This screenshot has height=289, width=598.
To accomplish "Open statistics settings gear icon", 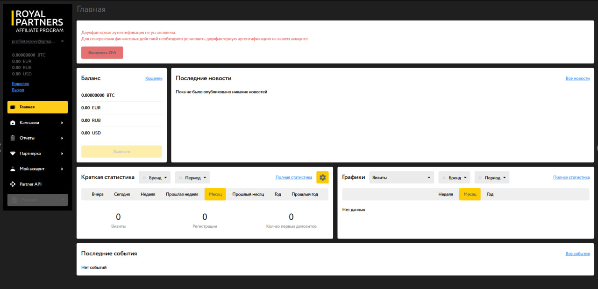I will coord(322,177).
